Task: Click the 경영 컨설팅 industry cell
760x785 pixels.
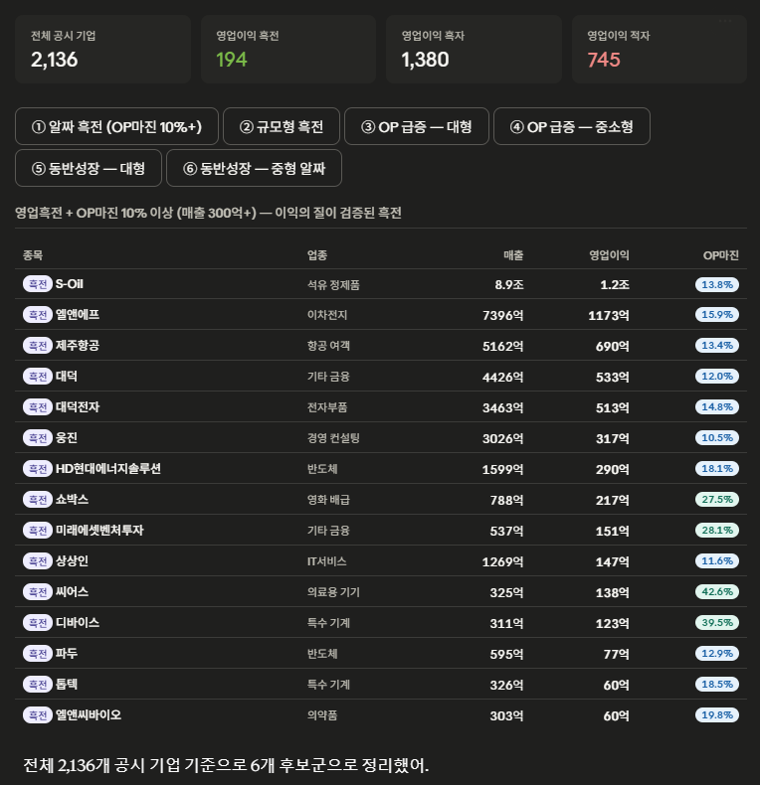Action: click(333, 438)
